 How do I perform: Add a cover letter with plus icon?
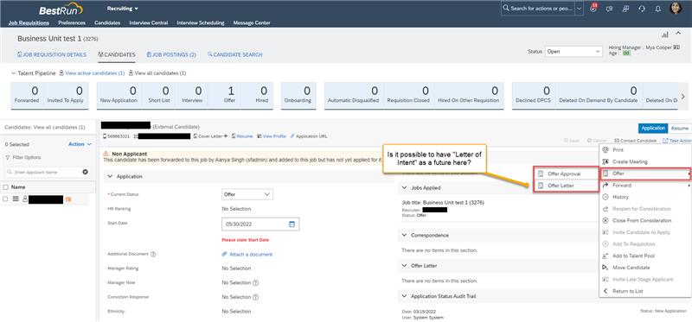click(226, 136)
